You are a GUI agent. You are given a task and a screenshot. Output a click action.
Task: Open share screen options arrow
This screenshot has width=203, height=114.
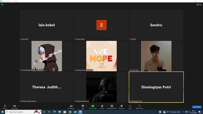click(97, 106)
